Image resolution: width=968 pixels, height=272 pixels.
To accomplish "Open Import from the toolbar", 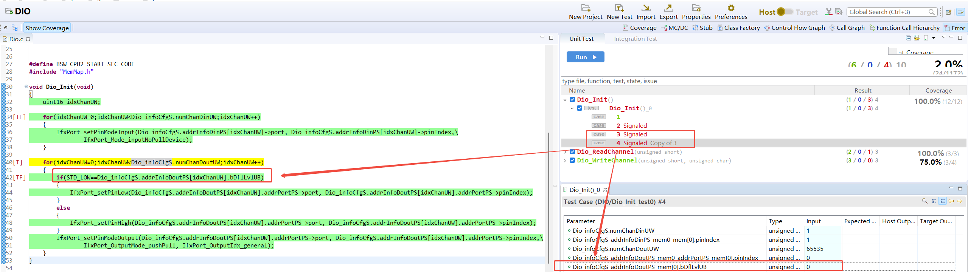I will (645, 8).
